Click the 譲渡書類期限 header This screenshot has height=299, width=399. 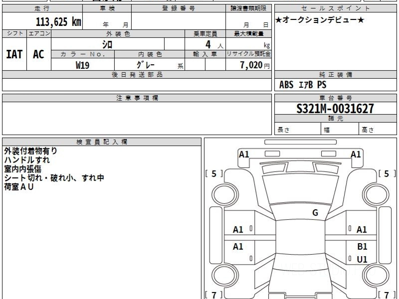coord(248,9)
